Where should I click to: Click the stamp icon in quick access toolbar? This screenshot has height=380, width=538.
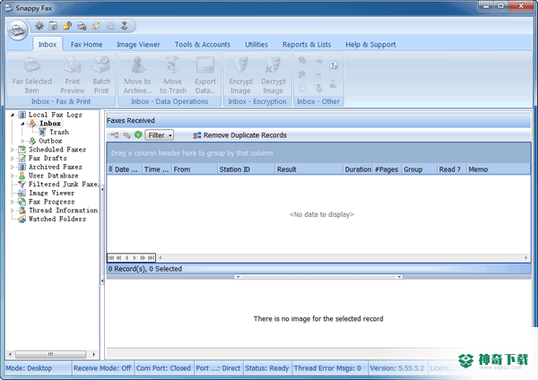pos(125,26)
